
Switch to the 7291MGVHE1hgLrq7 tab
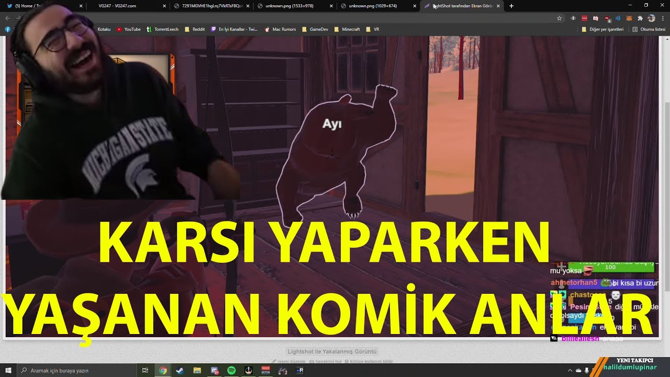(x=212, y=6)
